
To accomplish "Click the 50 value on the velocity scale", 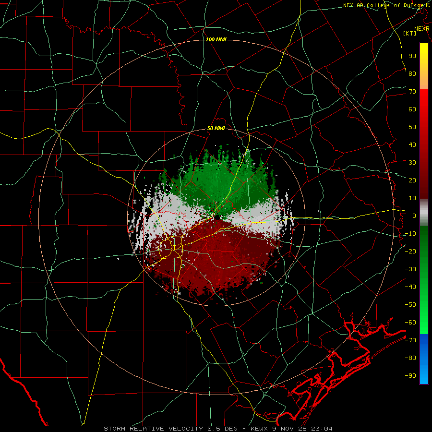I will tap(412, 127).
